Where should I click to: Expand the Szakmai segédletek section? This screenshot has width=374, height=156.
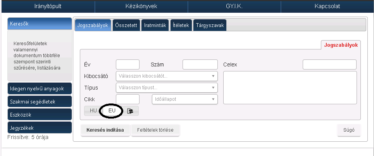pos(40,102)
